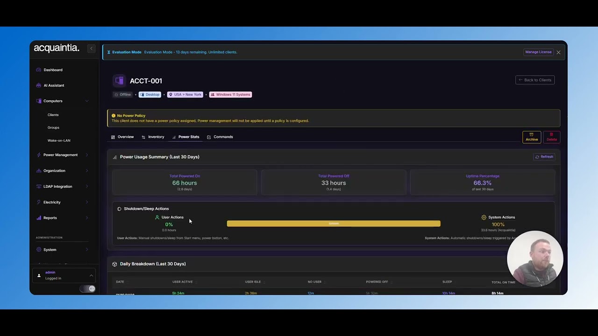Click the Reports chart icon in sidebar
Image resolution: width=598 pixels, height=336 pixels.
click(39, 218)
